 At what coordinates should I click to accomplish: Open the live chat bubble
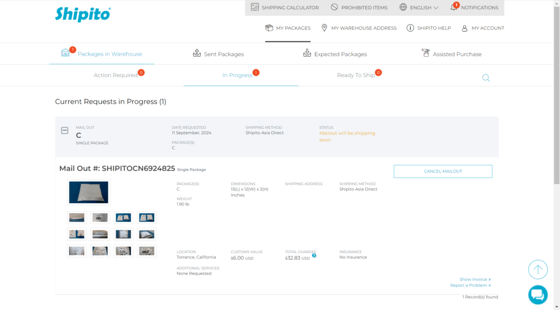538,295
